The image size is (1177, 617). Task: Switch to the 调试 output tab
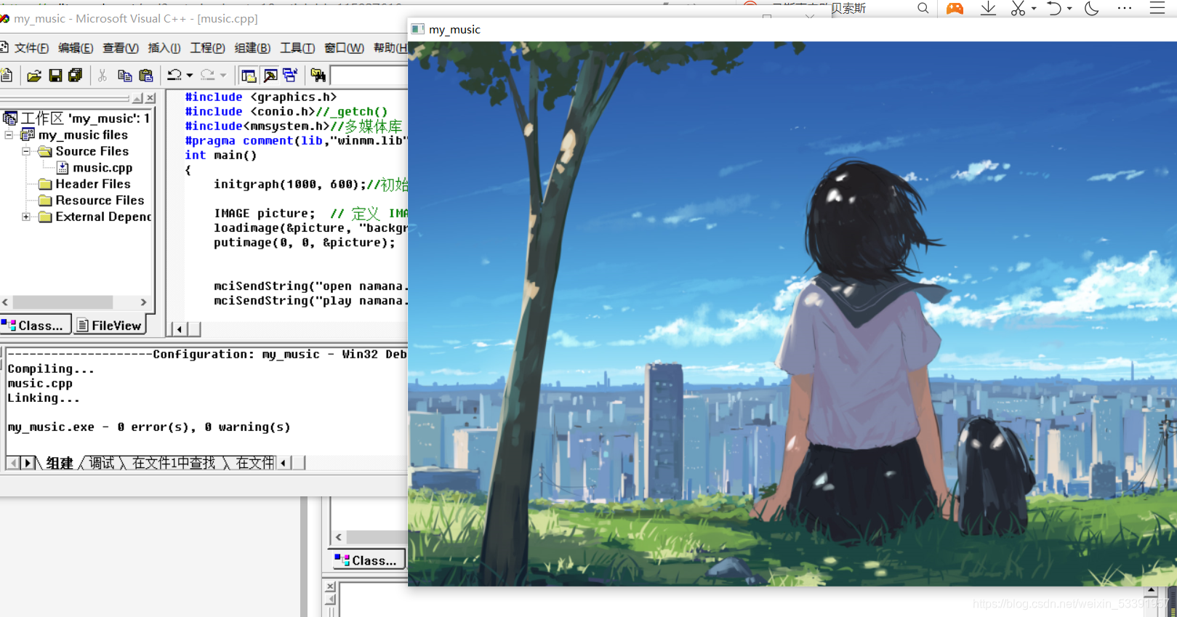click(x=102, y=463)
